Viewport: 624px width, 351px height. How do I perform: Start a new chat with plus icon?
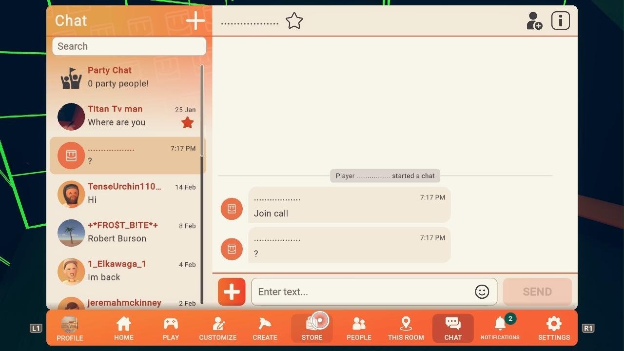(195, 20)
